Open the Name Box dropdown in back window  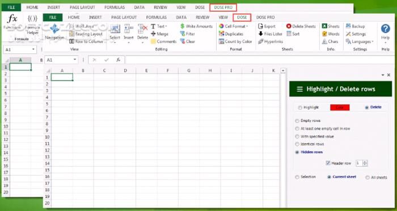(33, 49)
